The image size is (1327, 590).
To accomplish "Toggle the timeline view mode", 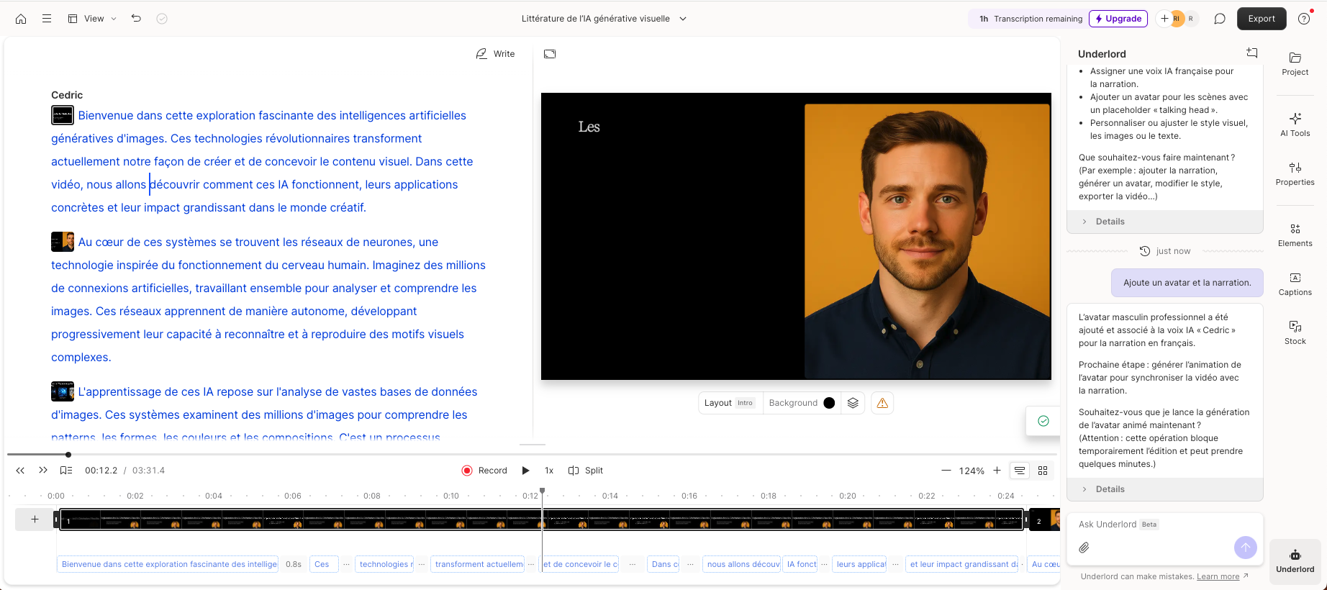I will tap(1020, 471).
